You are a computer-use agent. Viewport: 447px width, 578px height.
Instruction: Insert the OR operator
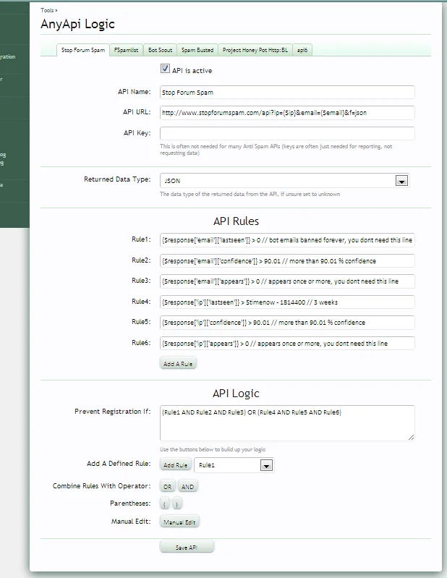167,487
